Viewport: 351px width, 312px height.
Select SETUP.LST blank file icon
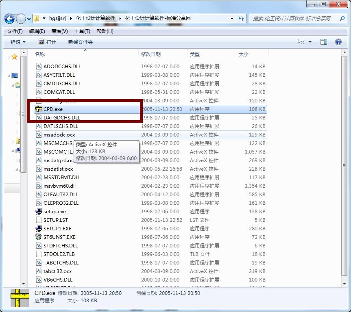point(39,220)
